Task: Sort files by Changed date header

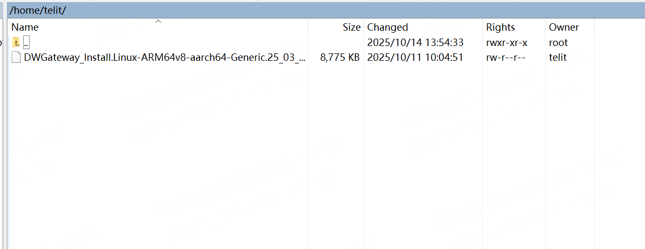Action: pos(387,27)
